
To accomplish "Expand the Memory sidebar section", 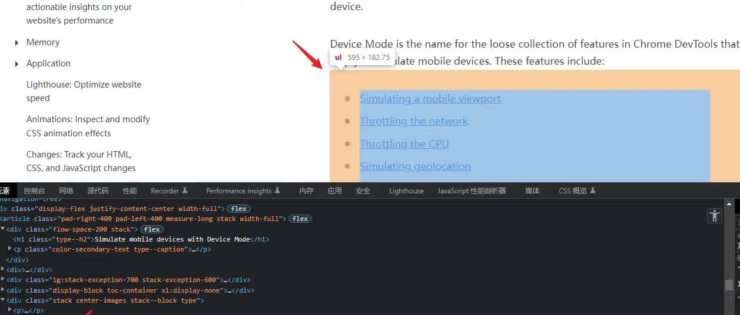I will pyautogui.click(x=16, y=42).
